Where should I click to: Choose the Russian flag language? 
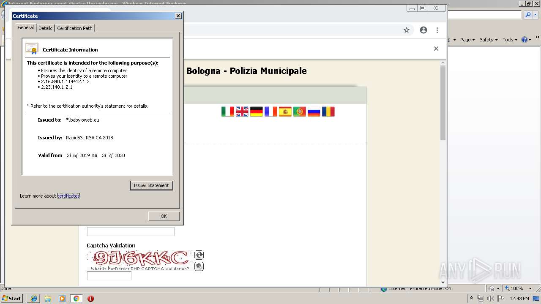(x=314, y=111)
